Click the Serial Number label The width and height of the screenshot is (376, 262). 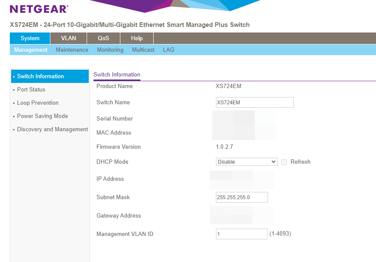(x=115, y=119)
